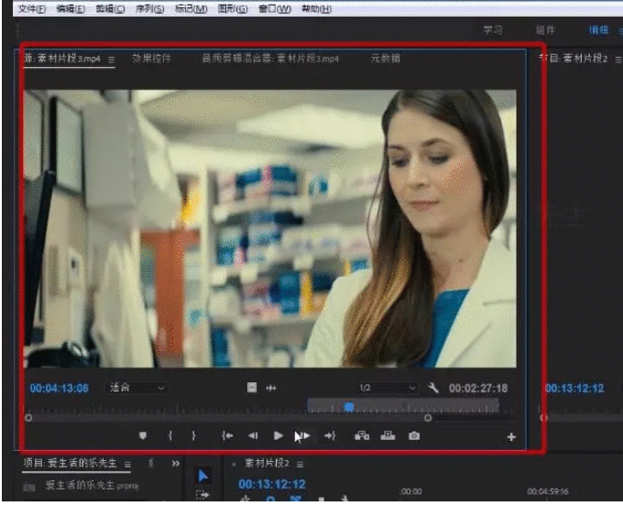Open the 文件(F) menu
623x506 pixels.
(x=33, y=8)
